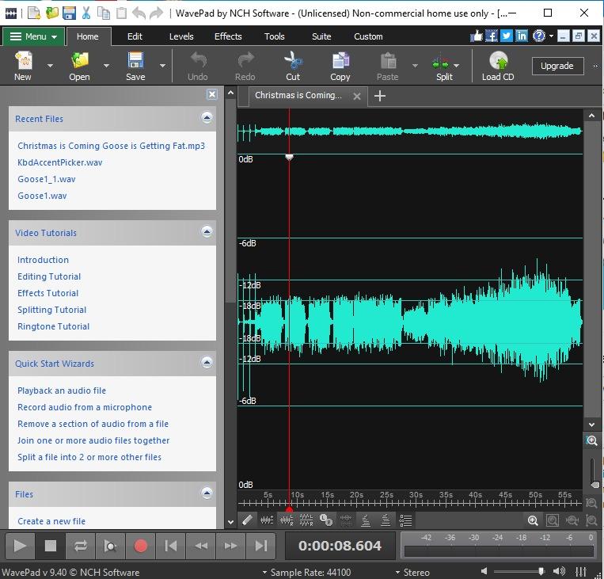Viewport: 604px width, 579px height.
Task: Toggle the L R channel selection circles icon
Action: (326, 520)
